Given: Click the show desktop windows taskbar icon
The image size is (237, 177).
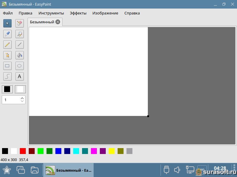Looking at the screenshot, I should 21,170.
